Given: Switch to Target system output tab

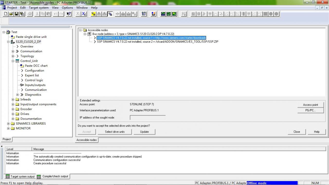Looking at the screenshot, I should (x=20, y=177).
